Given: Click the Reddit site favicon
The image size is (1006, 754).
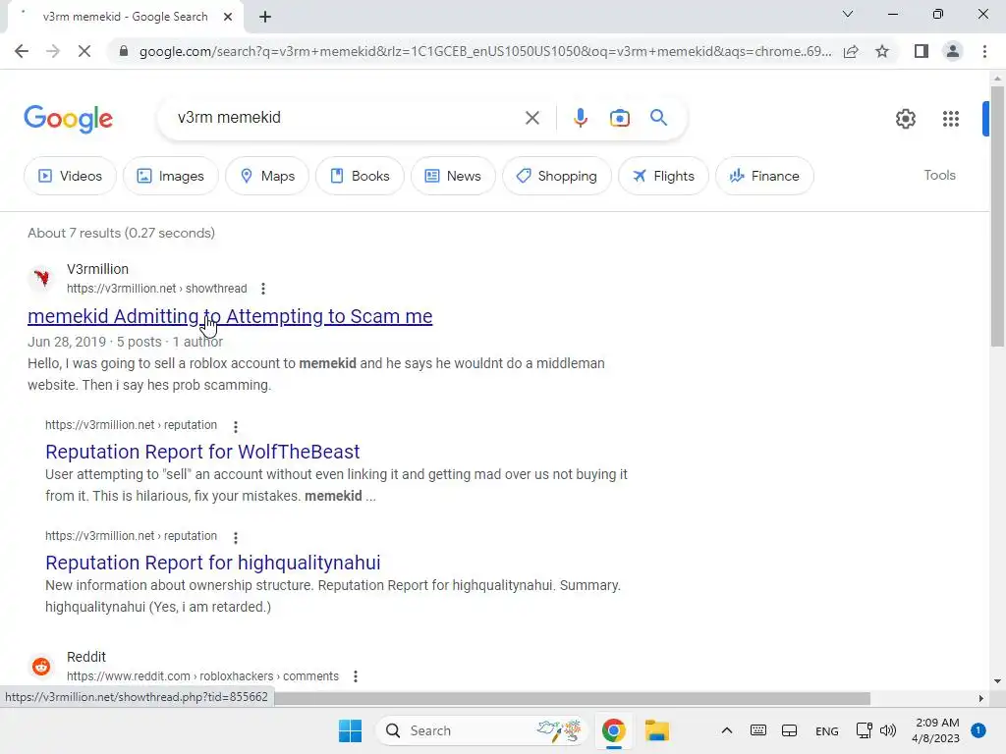Looking at the screenshot, I should tap(41, 667).
